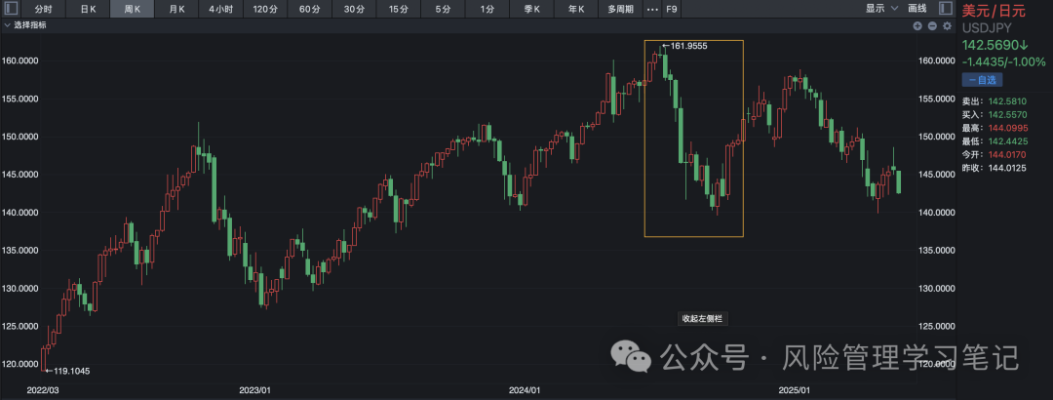The width and height of the screenshot is (1053, 400).
Task: Click the 最高 value 144.0995
Action: pyautogui.click(x=1008, y=129)
